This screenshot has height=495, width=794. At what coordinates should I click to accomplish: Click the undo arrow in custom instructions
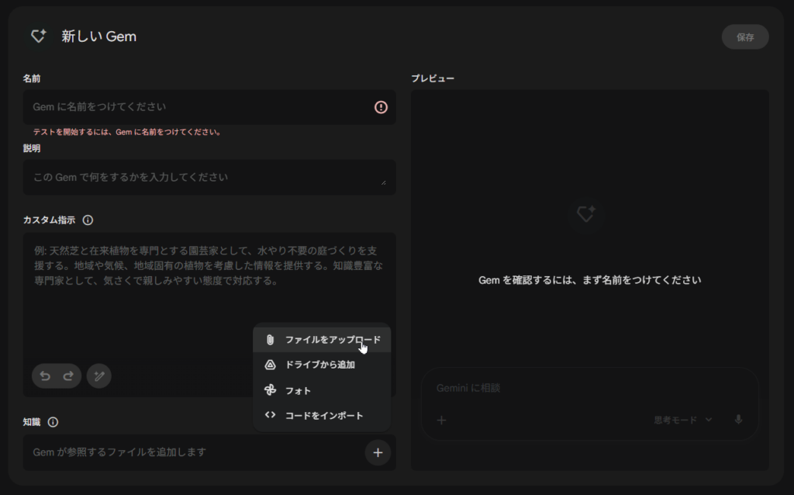tap(46, 376)
